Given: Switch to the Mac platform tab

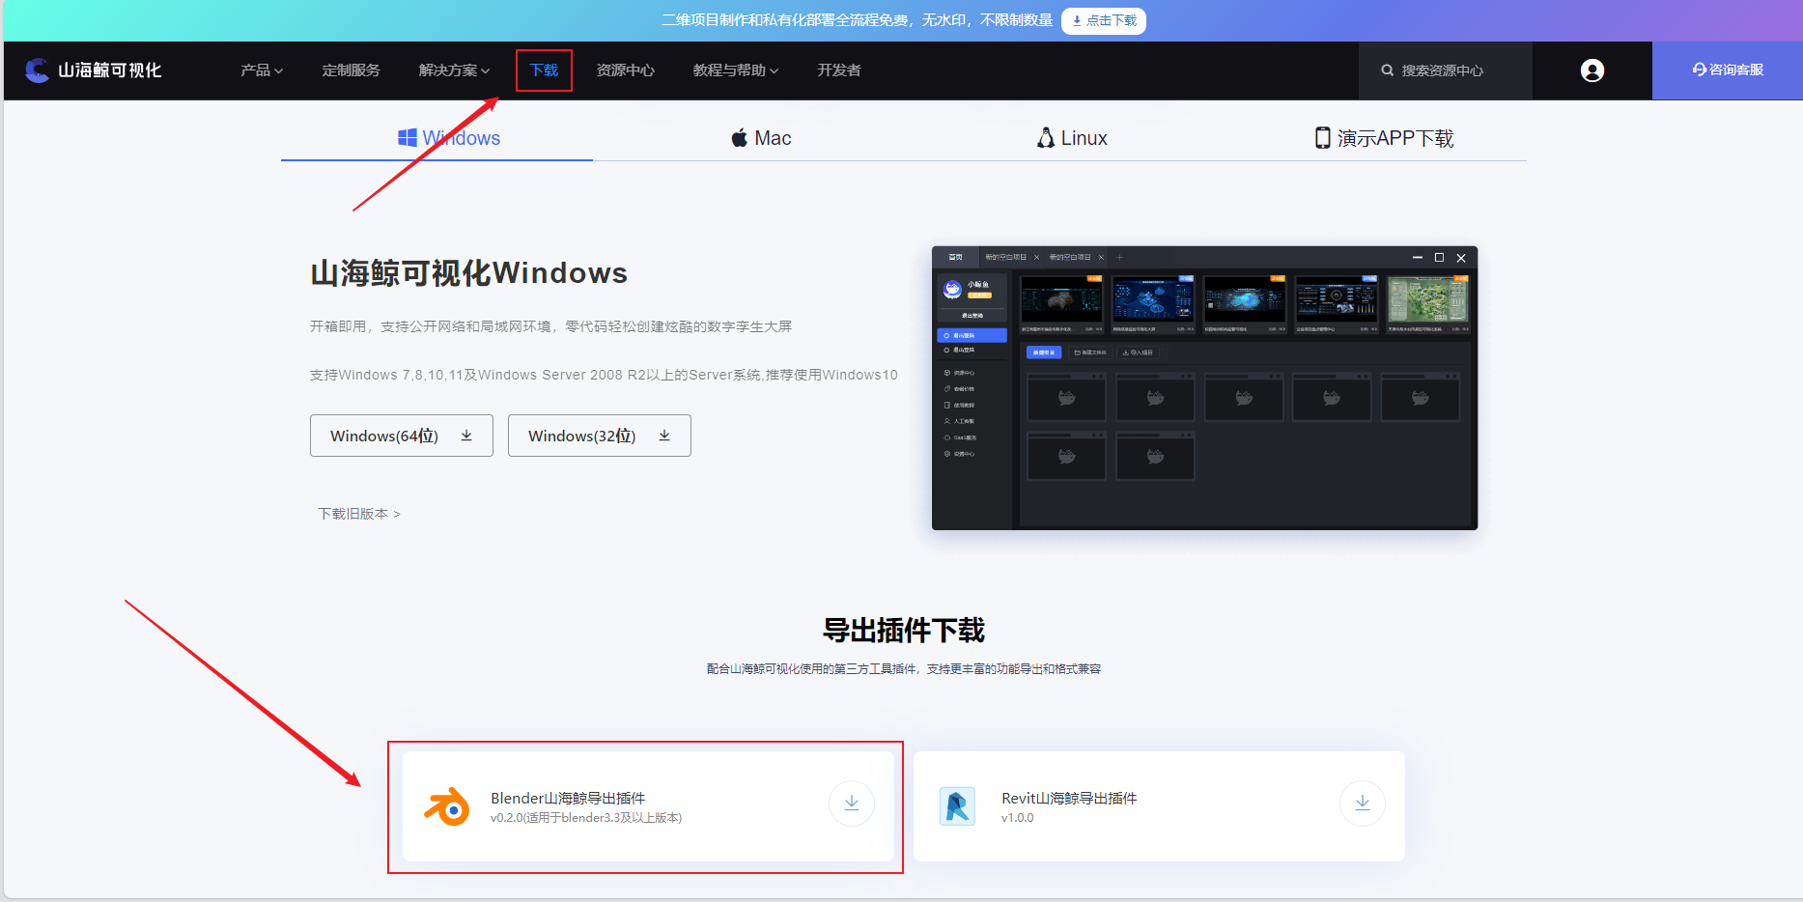Looking at the screenshot, I should [761, 138].
